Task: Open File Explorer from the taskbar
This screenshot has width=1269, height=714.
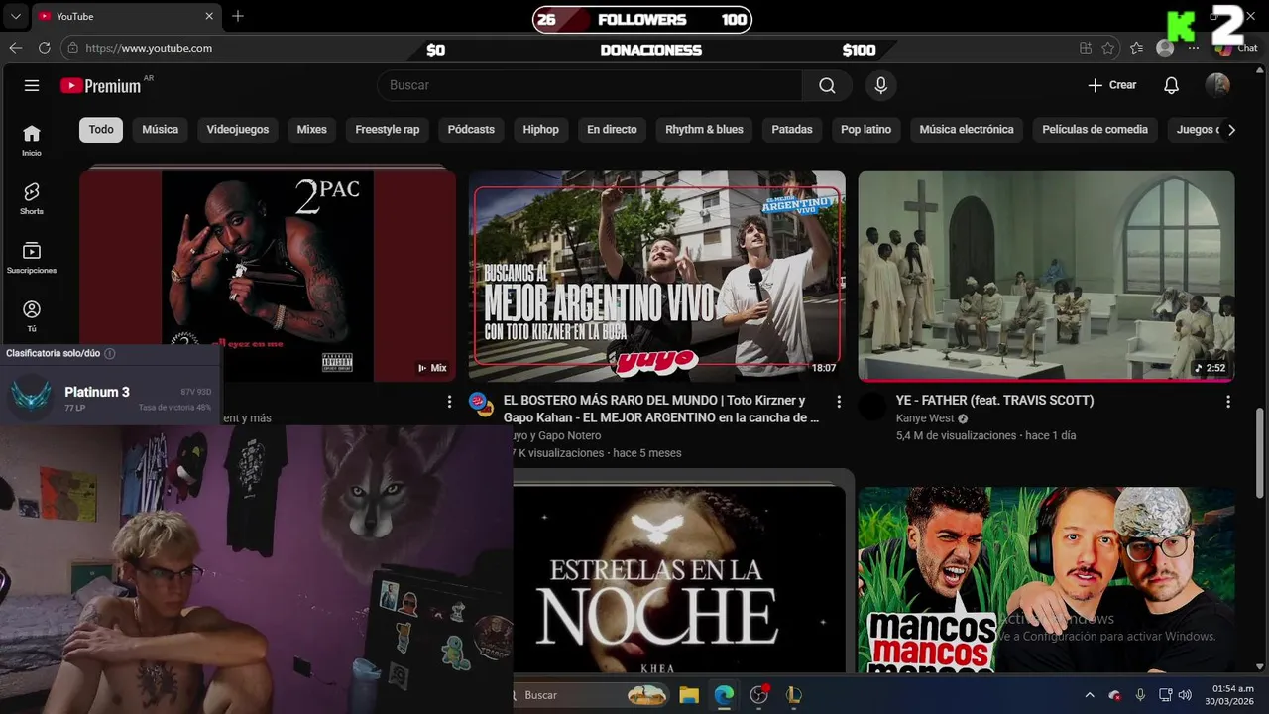Action: (689, 695)
